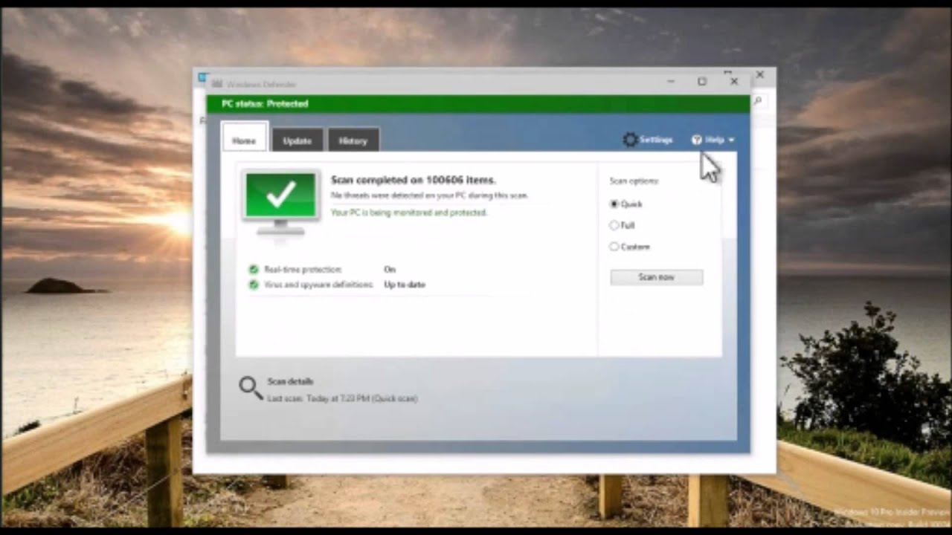This screenshot has height=535, width=952.
Task: Click the green protected monitor icon
Action: click(x=280, y=202)
